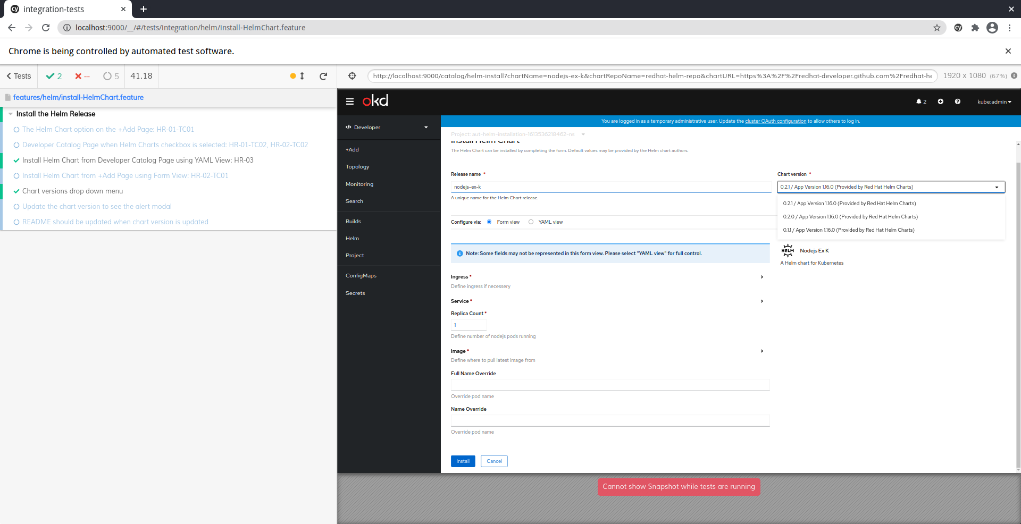
Task: Rerun tests with the refresh icon
Action: pyautogui.click(x=323, y=76)
